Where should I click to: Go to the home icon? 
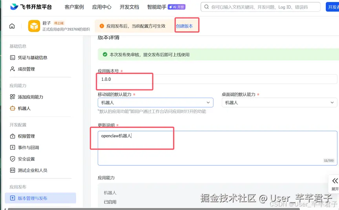[12, 26]
